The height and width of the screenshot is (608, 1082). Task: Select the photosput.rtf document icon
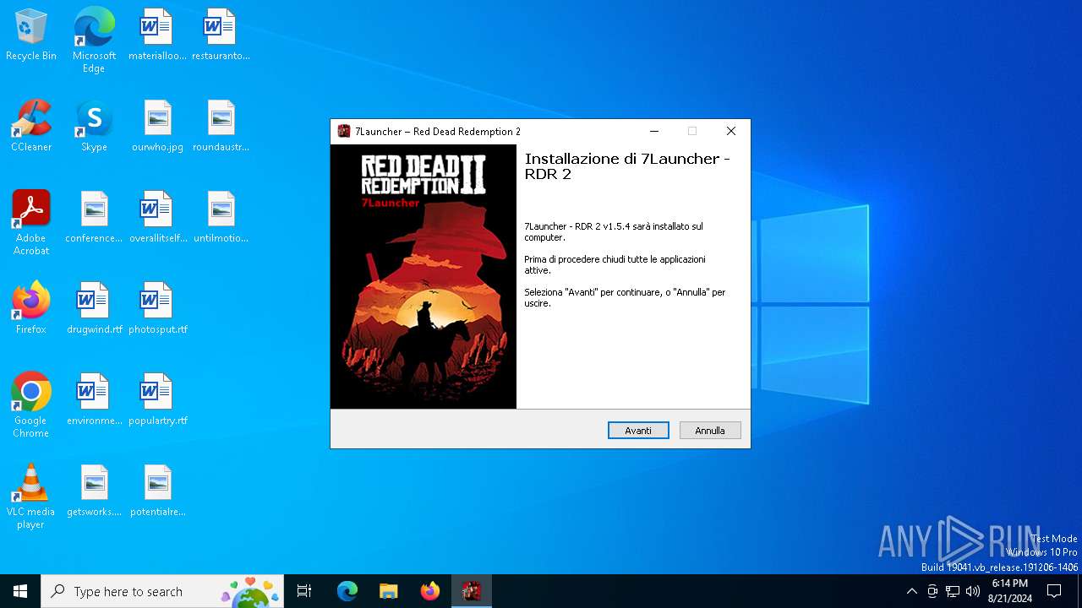click(157, 309)
